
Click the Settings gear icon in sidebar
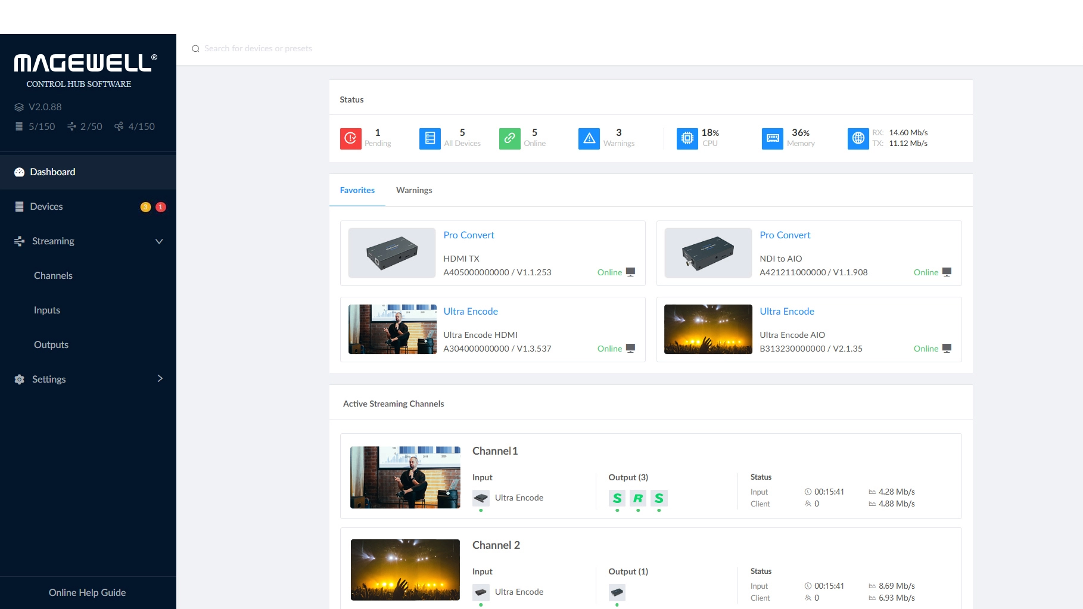[x=20, y=380]
